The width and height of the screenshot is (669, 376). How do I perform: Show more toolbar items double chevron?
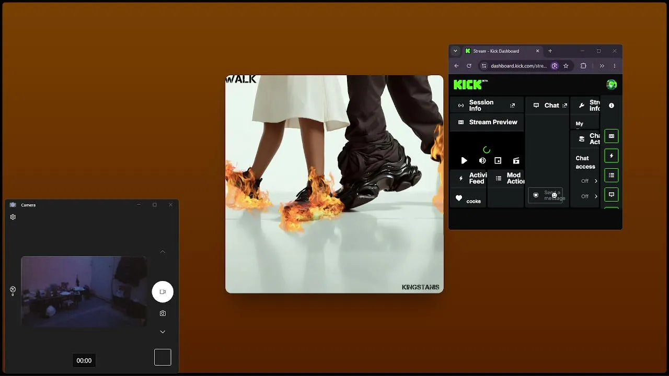point(602,66)
